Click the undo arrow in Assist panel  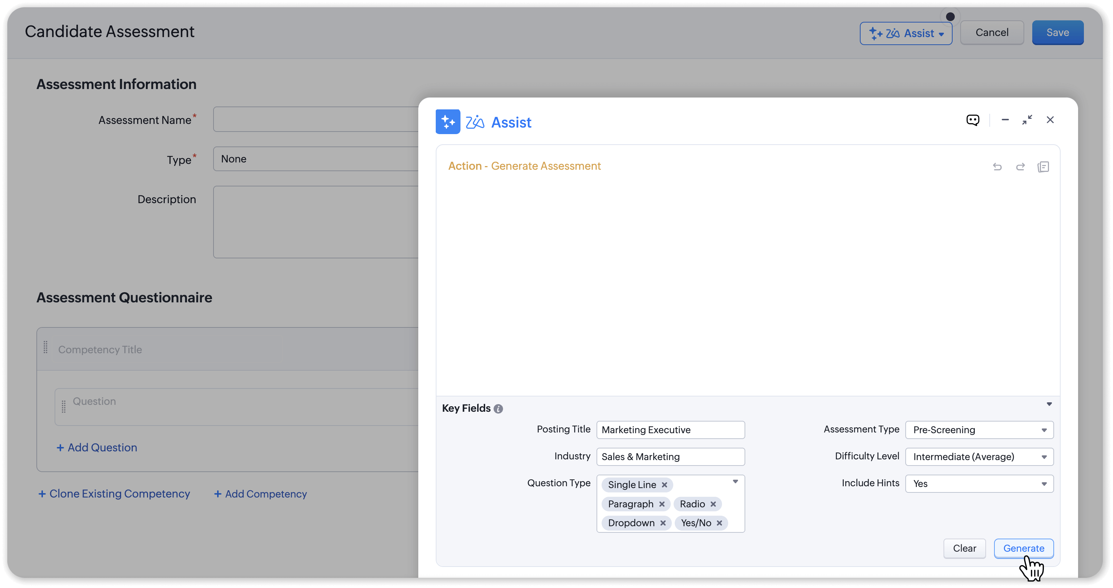(997, 167)
